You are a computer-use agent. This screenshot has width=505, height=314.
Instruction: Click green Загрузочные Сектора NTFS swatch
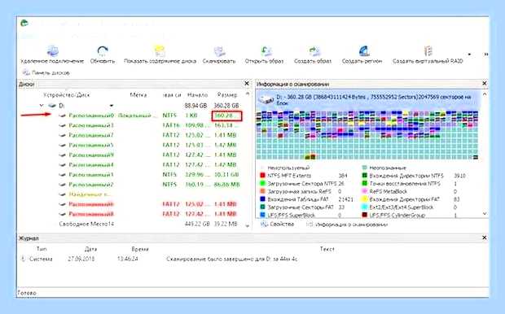coord(262,183)
